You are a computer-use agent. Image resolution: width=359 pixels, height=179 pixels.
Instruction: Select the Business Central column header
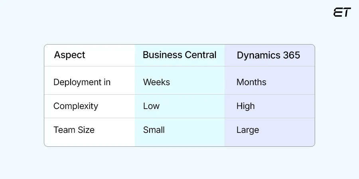coord(179,55)
